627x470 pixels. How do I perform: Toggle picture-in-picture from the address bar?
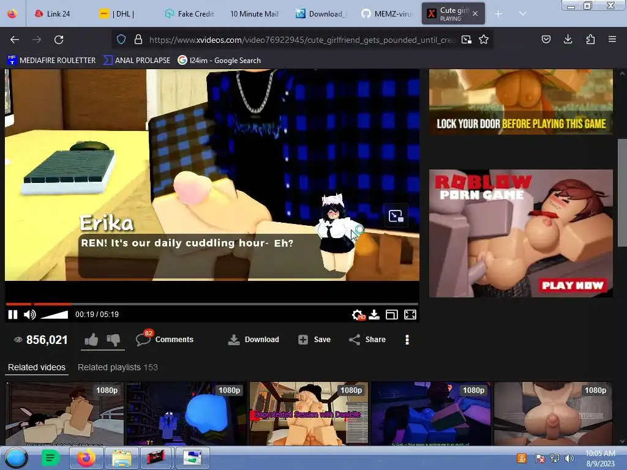(x=466, y=40)
